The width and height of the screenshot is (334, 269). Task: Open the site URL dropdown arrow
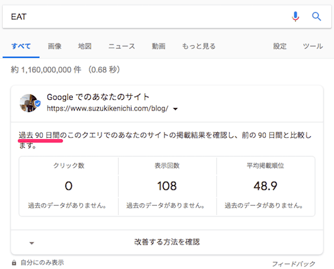[x=176, y=109]
